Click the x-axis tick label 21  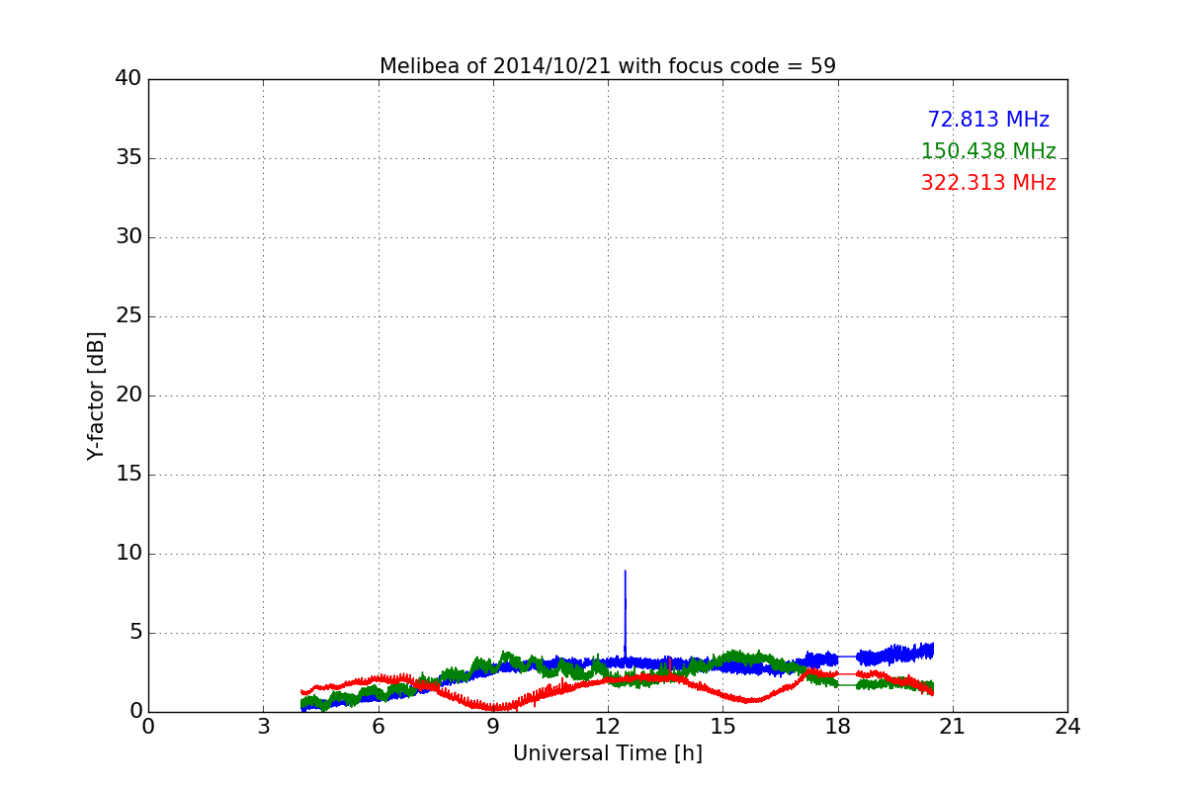(x=953, y=727)
